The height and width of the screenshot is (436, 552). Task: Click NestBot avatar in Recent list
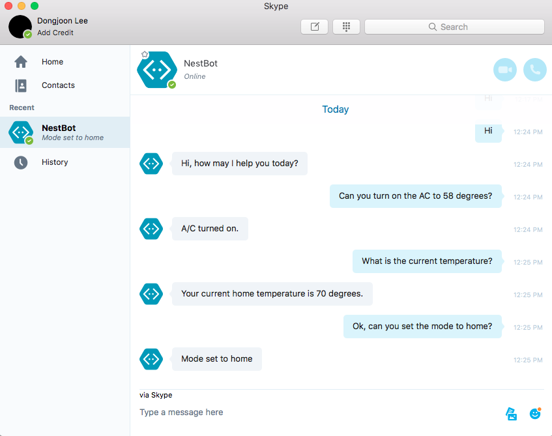tap(21, 132)
